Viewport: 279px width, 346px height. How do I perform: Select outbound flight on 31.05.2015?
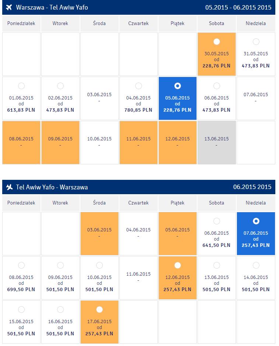coord(256,42)
